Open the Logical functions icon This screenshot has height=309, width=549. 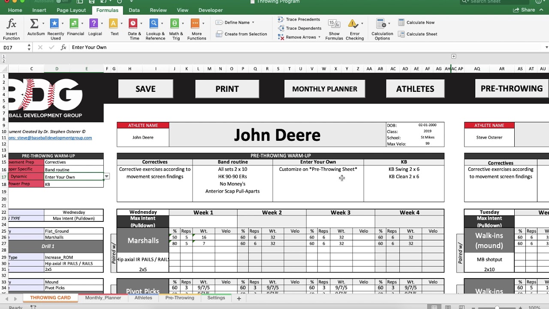(x=93, y=24)
